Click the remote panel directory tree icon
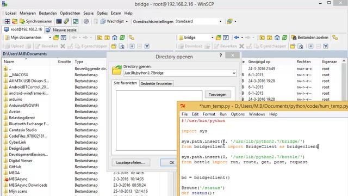 (x=335, y=38)
